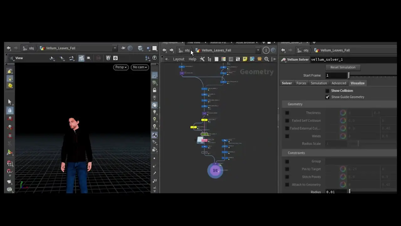Viewport: 401px width, 226px height.
Task: Open the Layout menu in network editor
Action: pyautogui.click(x=179, y=59)
